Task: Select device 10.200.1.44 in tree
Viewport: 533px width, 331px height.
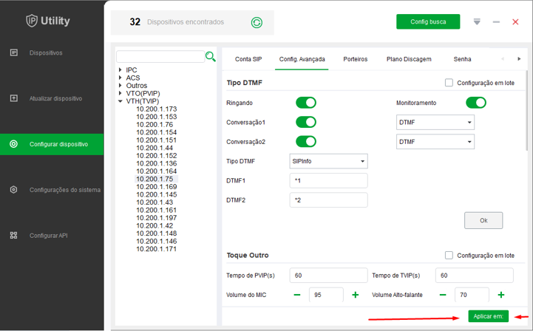Action: (155, 148)
